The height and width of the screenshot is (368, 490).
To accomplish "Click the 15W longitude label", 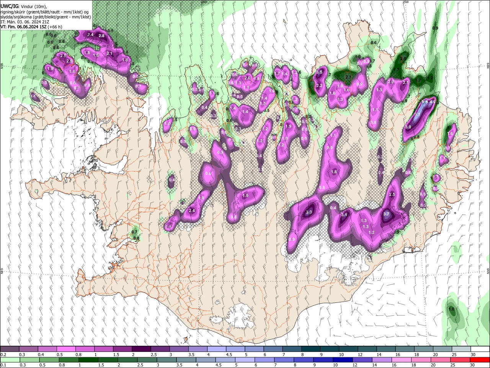I will coord(405,2).
